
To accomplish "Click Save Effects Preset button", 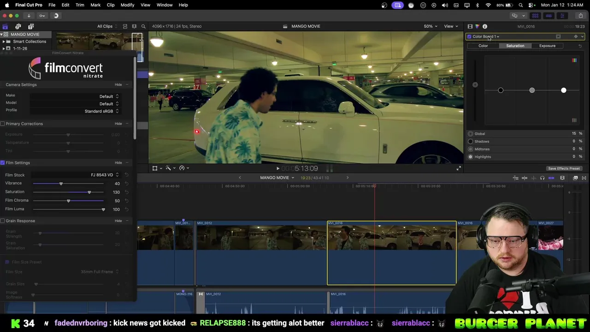I will 564,168.
